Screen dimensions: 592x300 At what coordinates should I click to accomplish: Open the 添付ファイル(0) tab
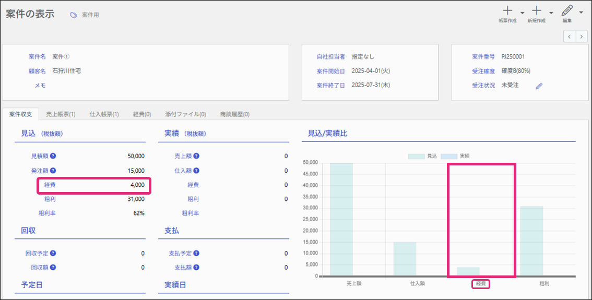[x=185, y=114]
